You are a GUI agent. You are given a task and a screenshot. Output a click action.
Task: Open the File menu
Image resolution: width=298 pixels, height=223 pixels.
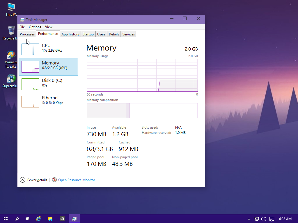[x=22, y=27]
